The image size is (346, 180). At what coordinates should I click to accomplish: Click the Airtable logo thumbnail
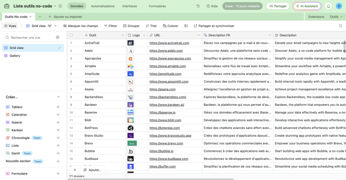click(130, 66)
